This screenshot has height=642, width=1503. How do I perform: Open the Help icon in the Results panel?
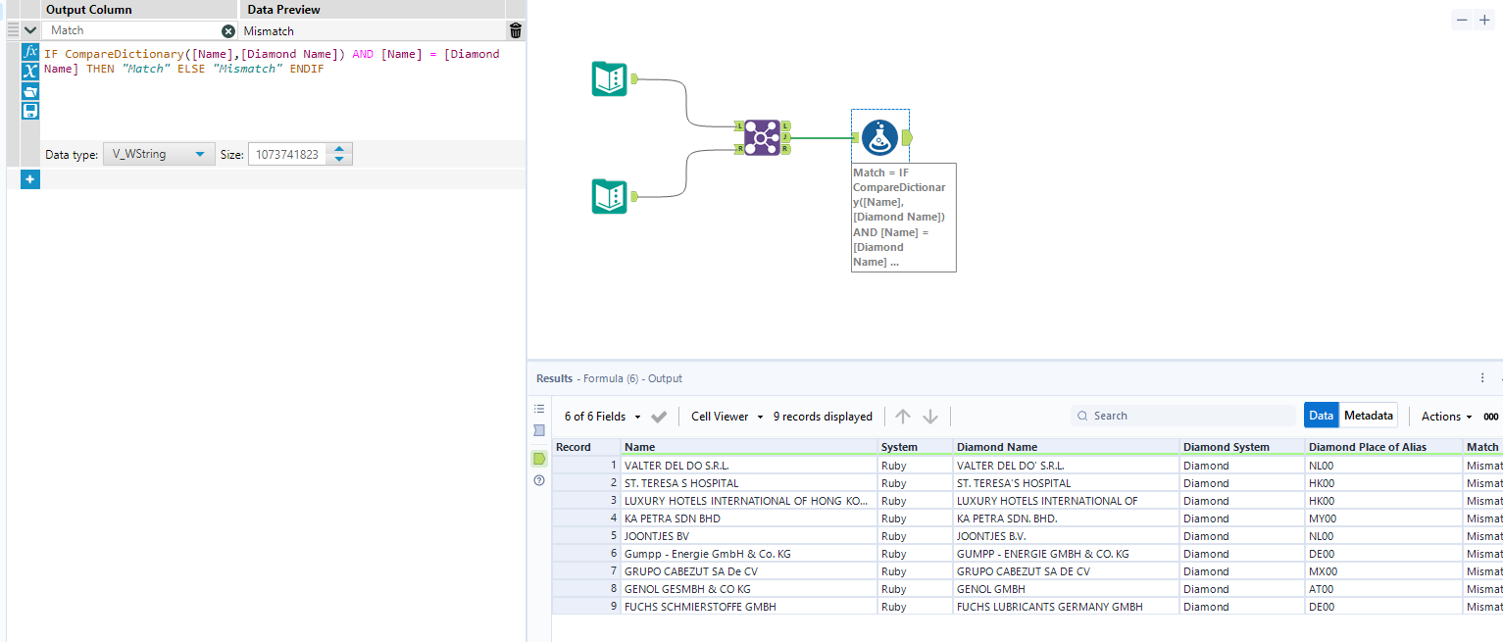(x=538, y=480)
